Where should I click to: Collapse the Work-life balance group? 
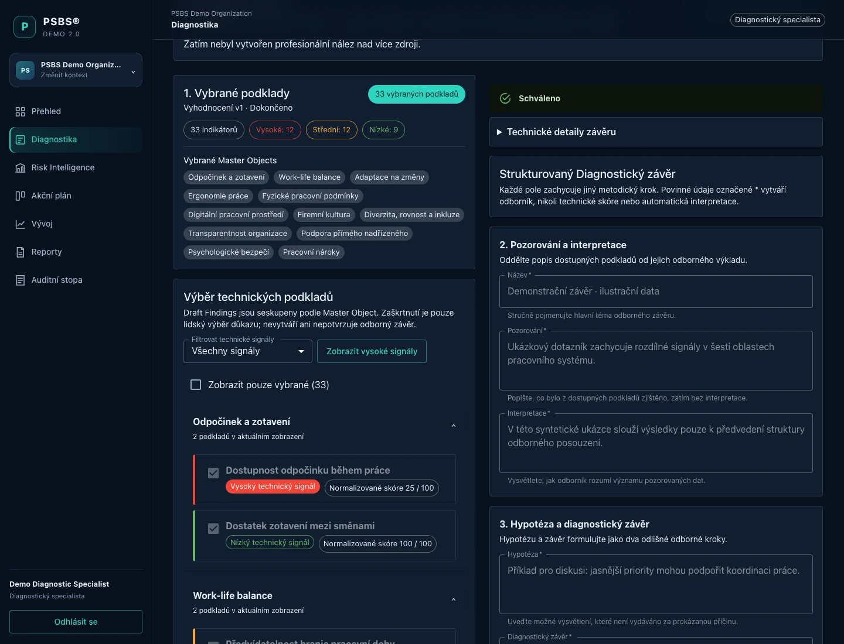pyautogui.click(x=454, y=600)
